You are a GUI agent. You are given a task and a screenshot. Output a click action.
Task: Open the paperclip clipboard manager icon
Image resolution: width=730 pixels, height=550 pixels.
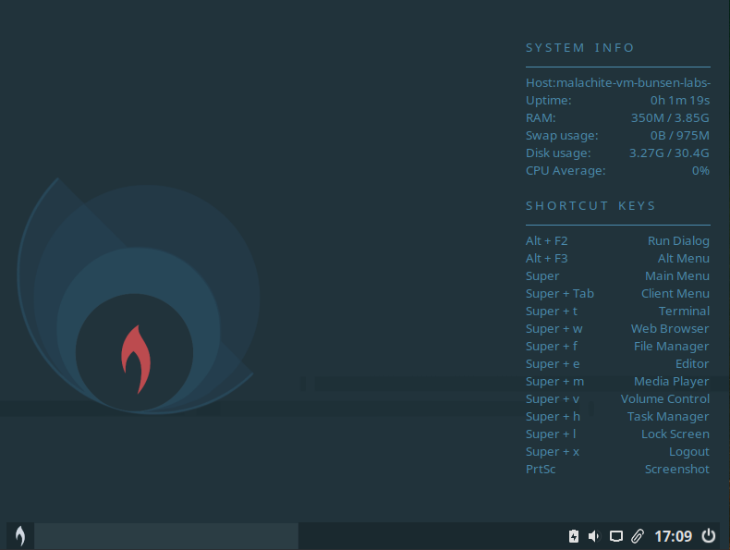pyautogui.click(x=638, y=536)
